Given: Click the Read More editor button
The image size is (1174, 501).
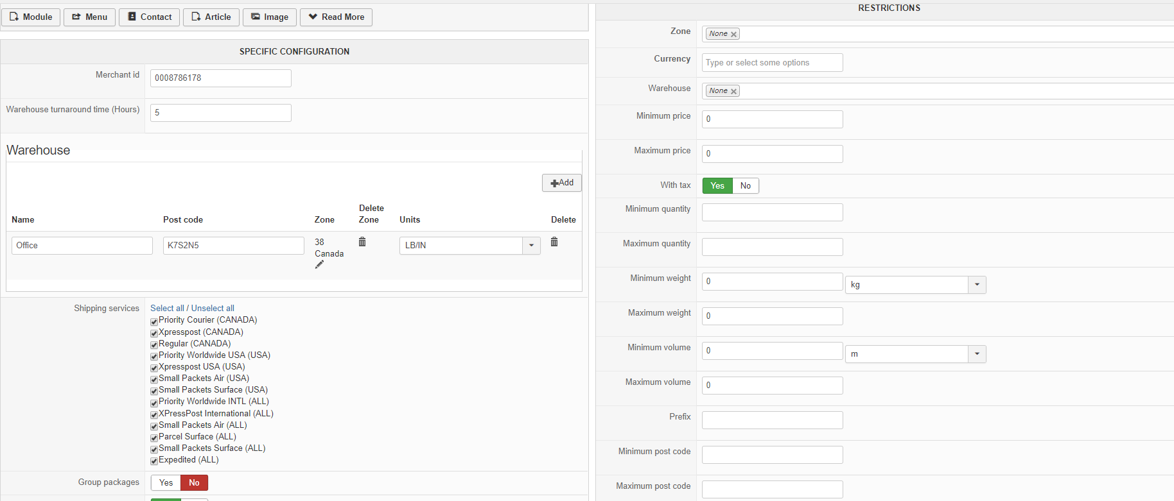Looking at the screenshot, I should 336,17.
